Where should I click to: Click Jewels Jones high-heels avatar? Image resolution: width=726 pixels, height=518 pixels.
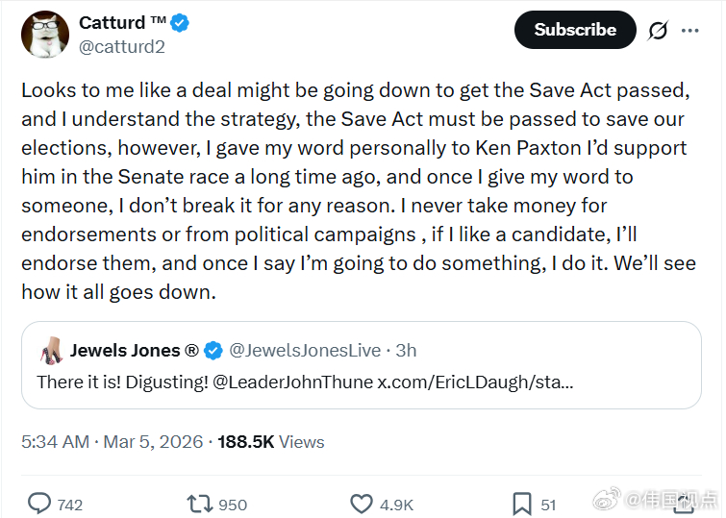[50, 351]
